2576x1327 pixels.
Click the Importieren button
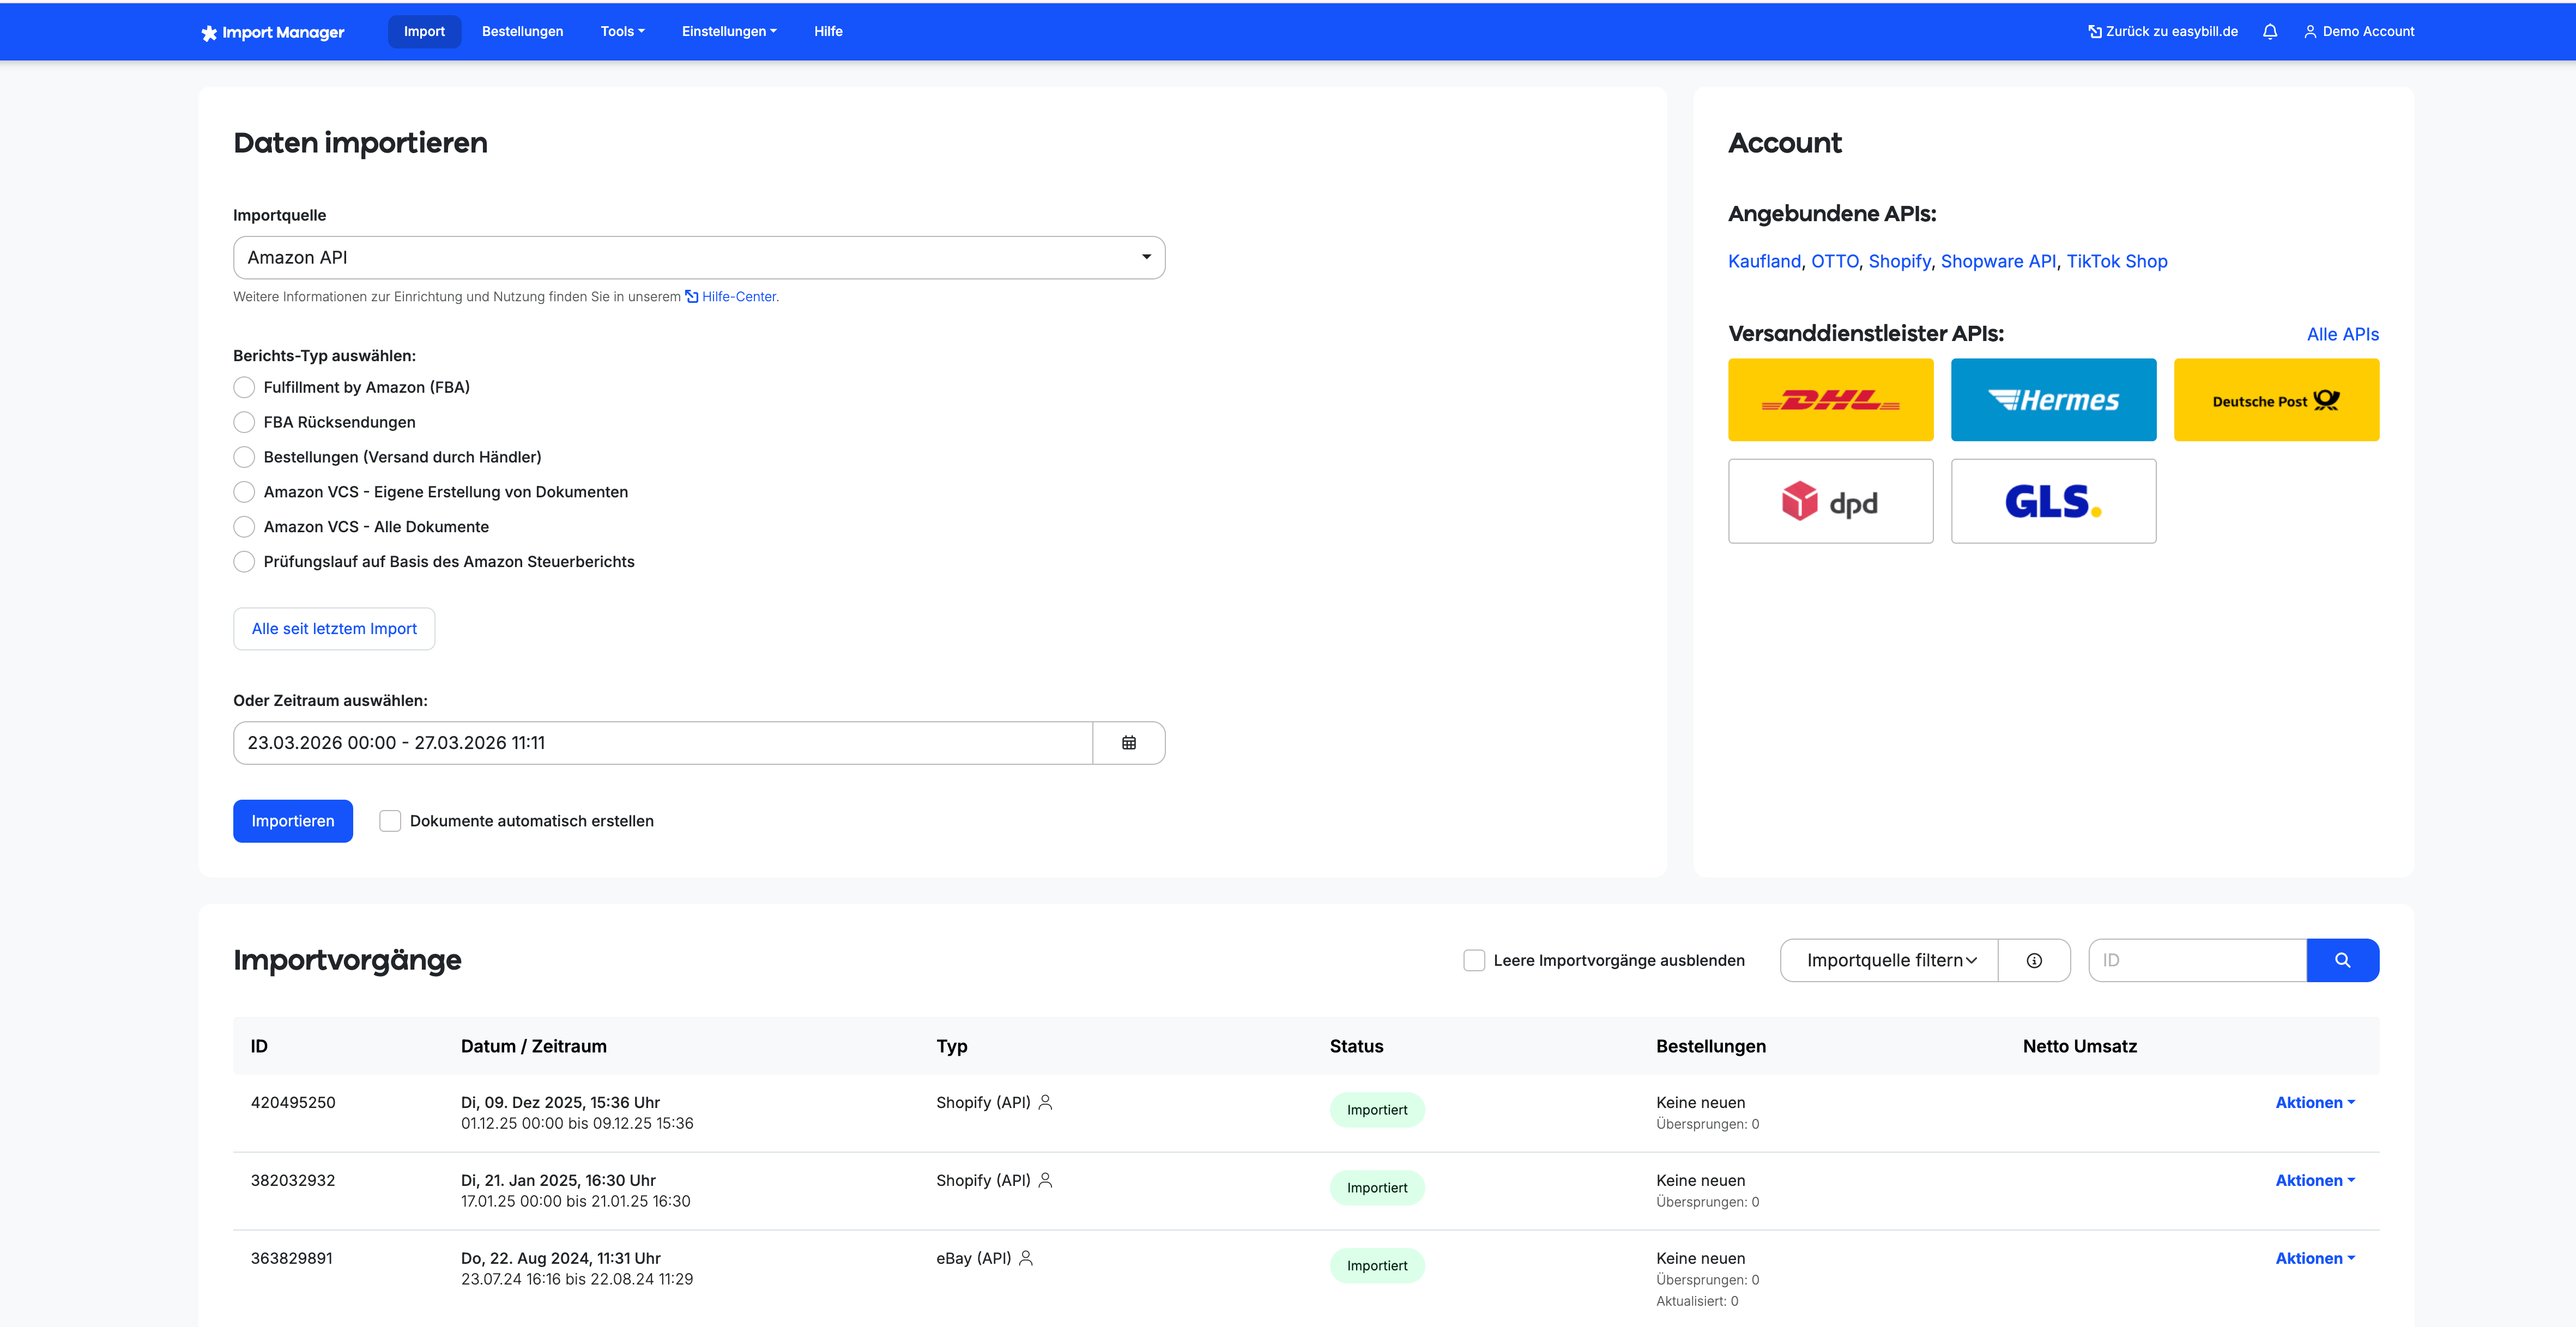point(292,820)
